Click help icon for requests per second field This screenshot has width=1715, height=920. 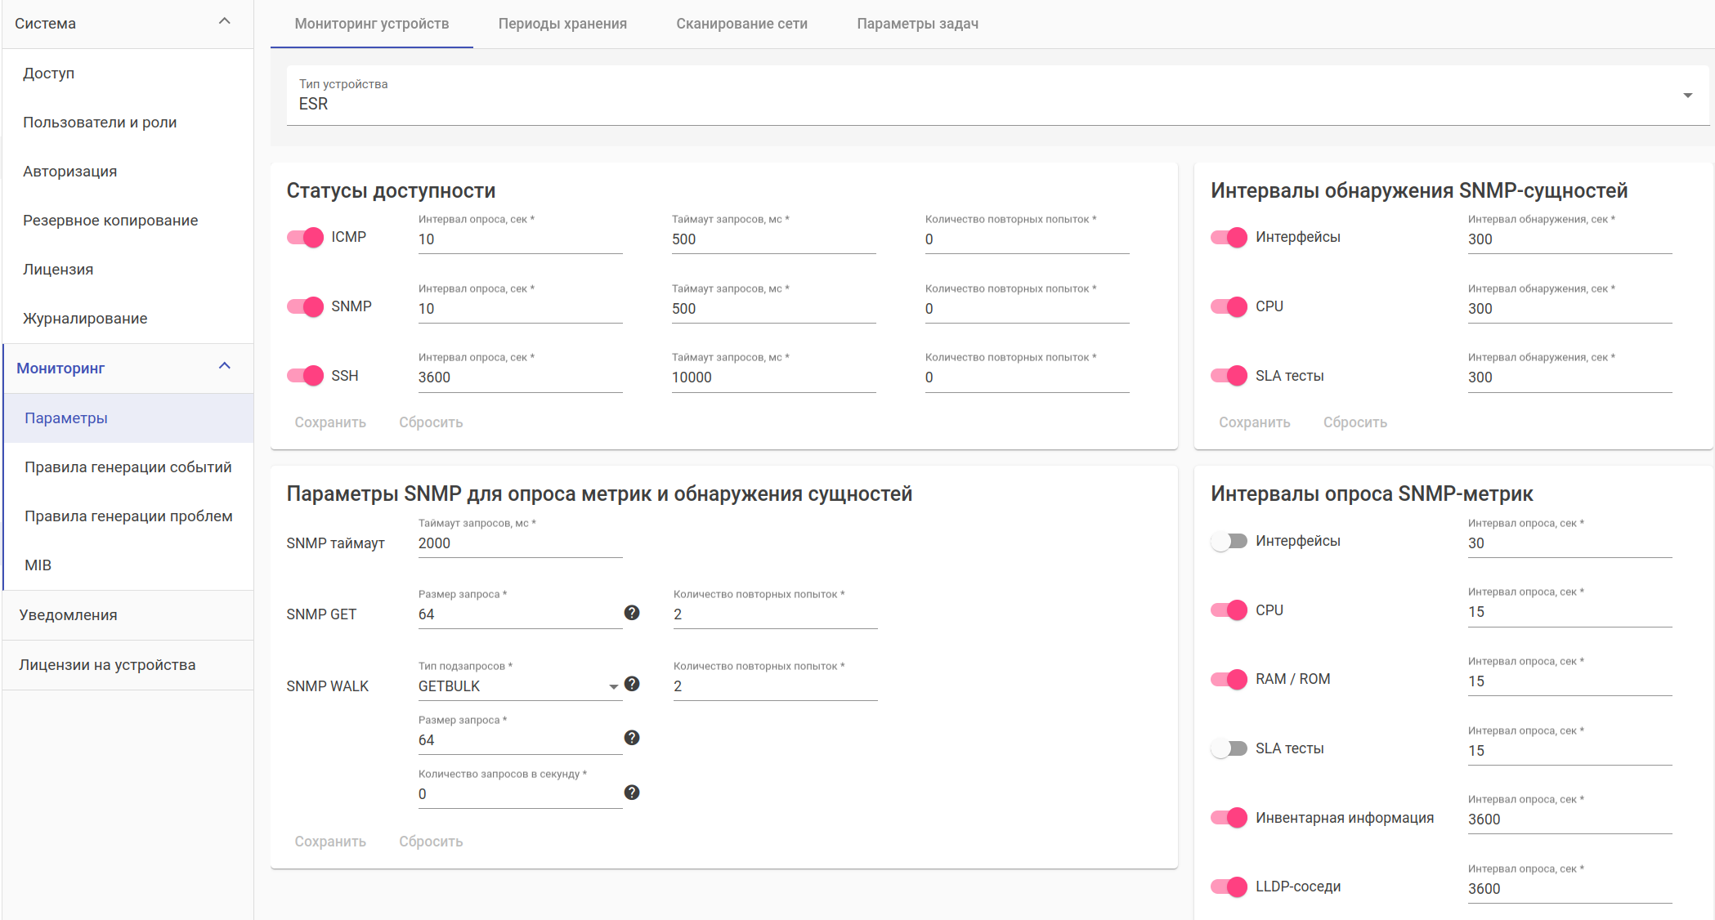pyautogui.click(x=631, y=793)
